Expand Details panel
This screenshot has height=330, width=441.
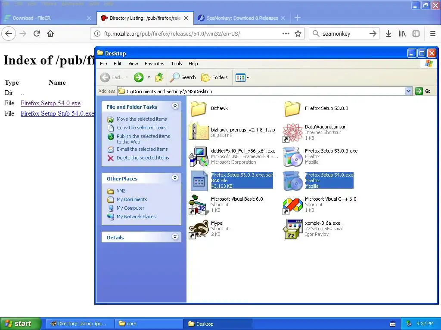[175, 237]
